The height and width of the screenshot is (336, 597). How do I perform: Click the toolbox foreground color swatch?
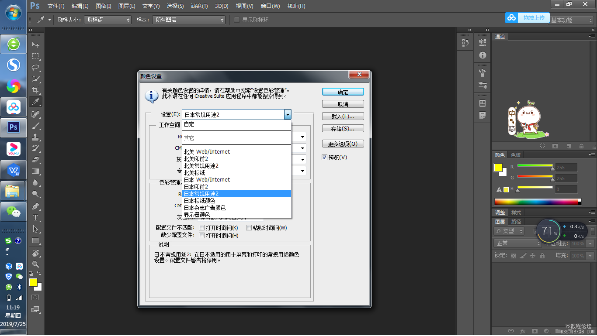click(33, 282)
